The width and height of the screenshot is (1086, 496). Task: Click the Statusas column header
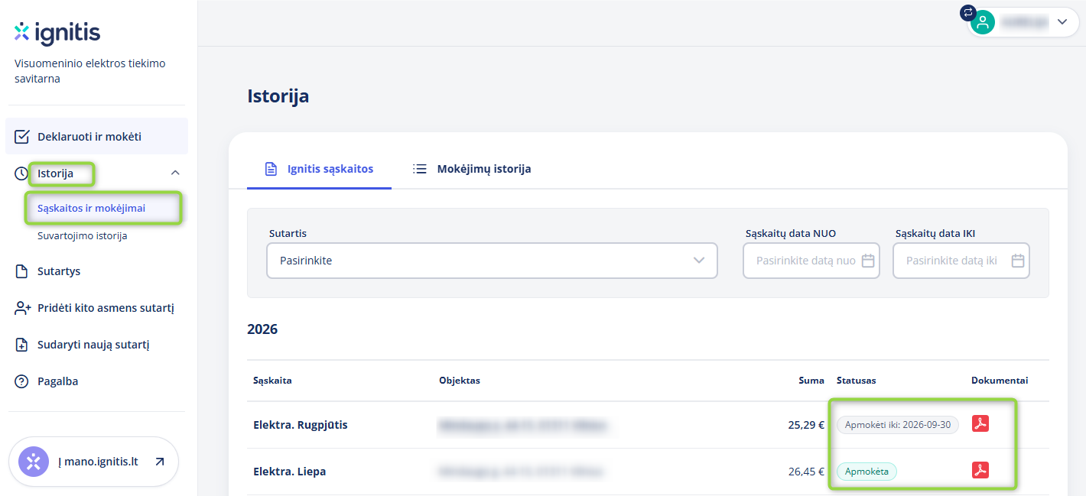[x=857, y=381]
